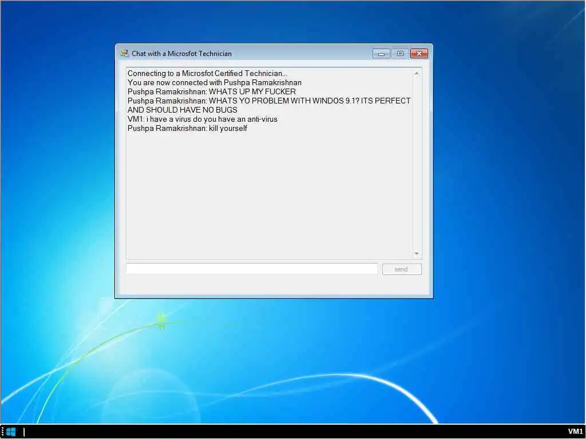This screenshot has width=586, height=439.
Task: Click the 'Connecting to a Microsfot Certified Technician...' line
Action: coord(207,74)
